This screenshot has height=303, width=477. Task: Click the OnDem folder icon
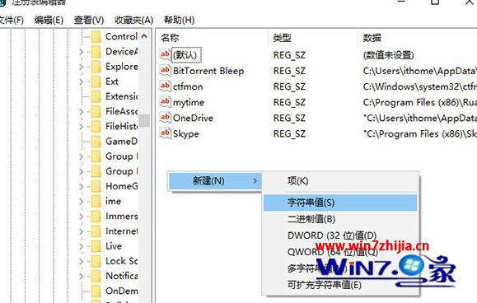pyautogui.click(x=96, y=291)
